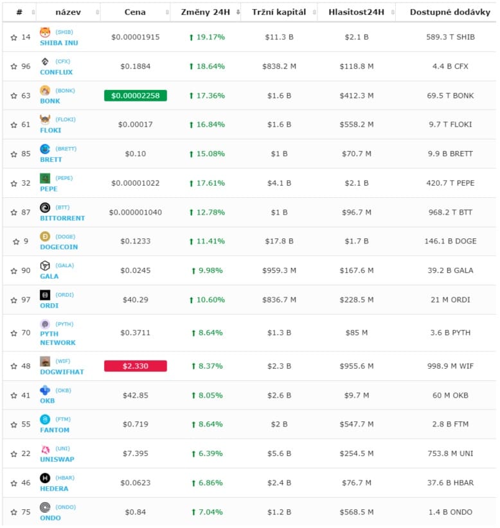Mark Pepe as favorite with star
Screen dimensions: 500x528
(13, 184)
